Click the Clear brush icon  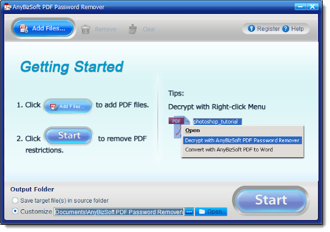(133, 29)
